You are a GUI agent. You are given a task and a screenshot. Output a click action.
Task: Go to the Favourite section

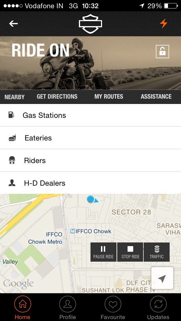click(113, 307)
